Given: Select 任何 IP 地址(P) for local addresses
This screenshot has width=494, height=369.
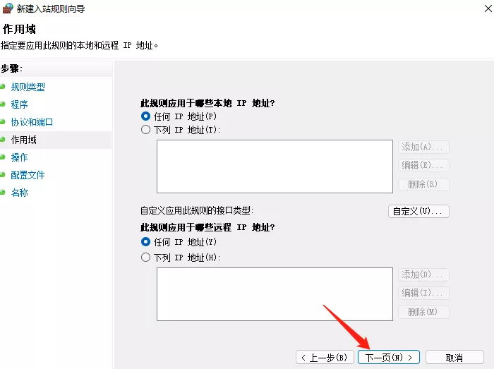Looking at the screenshot, I should click(146, 116).
